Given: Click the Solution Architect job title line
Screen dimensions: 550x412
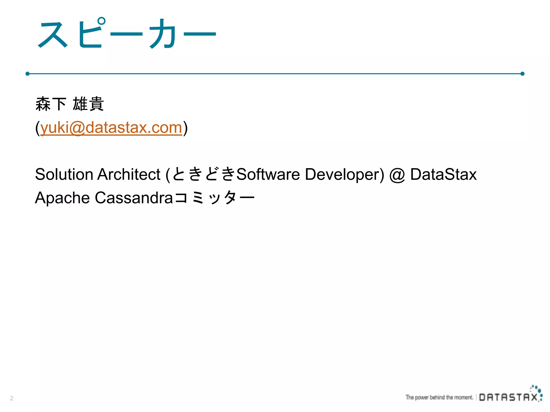Looking at the screenshot, I should coord(256,174).
